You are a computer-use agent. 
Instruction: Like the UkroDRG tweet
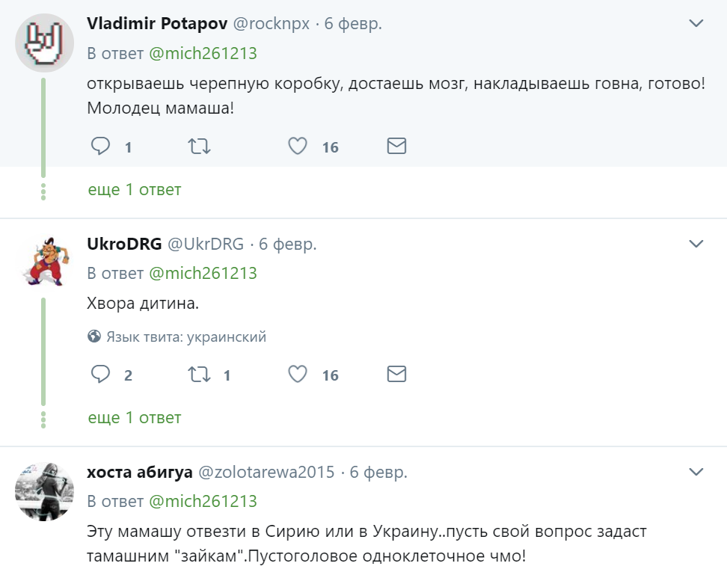[298, 374]
